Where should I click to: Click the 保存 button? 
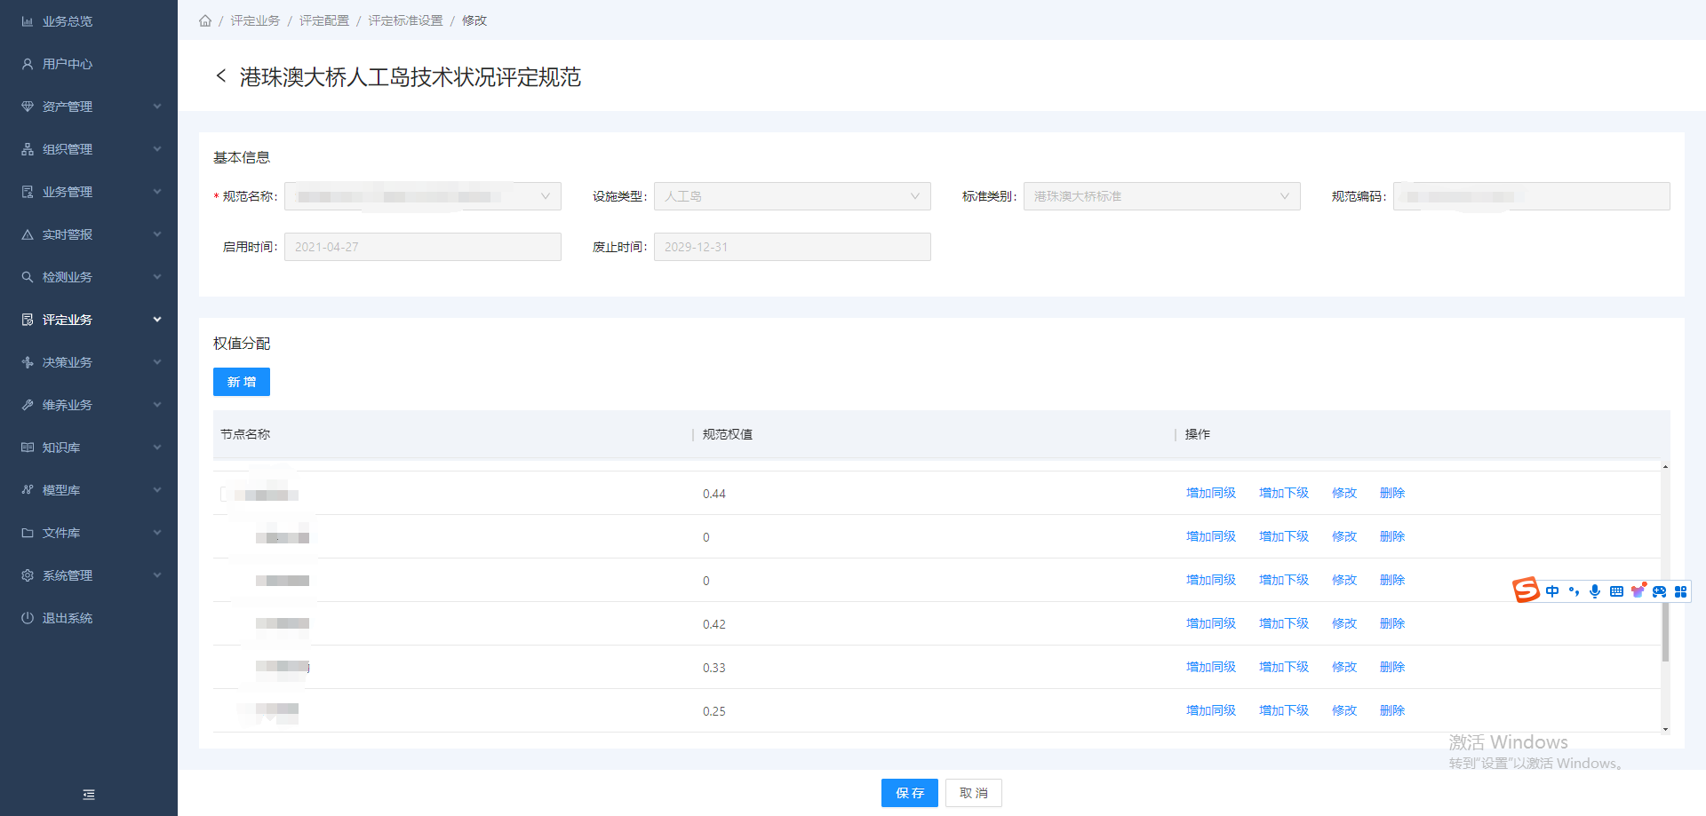click(910, 793)
